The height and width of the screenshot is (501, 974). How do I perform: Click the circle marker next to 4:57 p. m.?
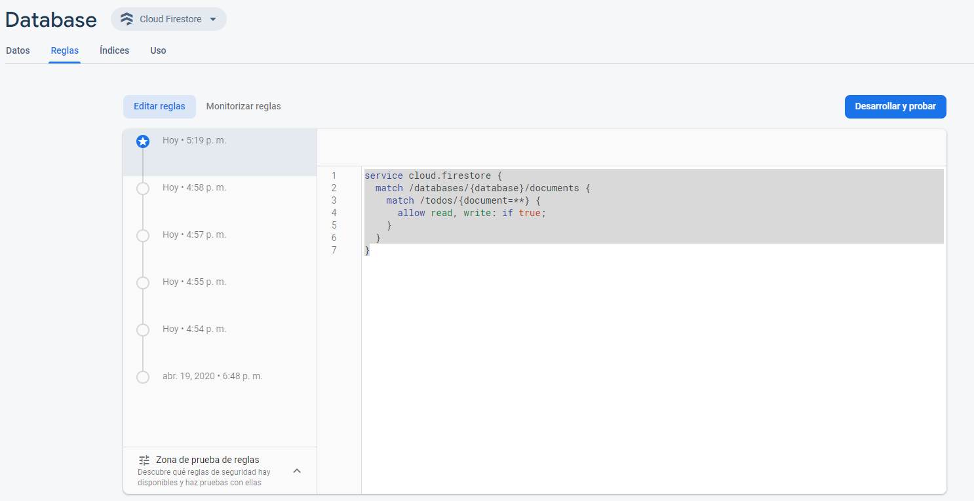click(142, 236)
